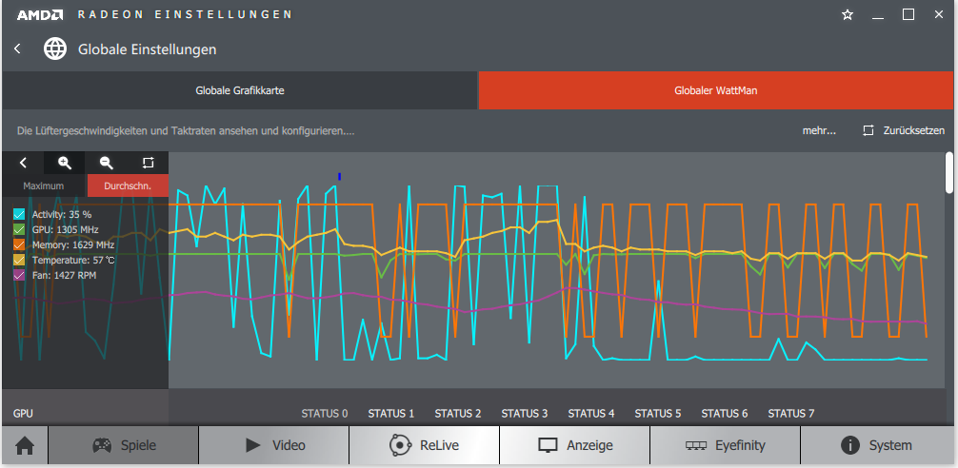Switch to Globale Grafikkarte tab
Screen dimensions: 958x468
pyautogui.click(x=240, y=90)
